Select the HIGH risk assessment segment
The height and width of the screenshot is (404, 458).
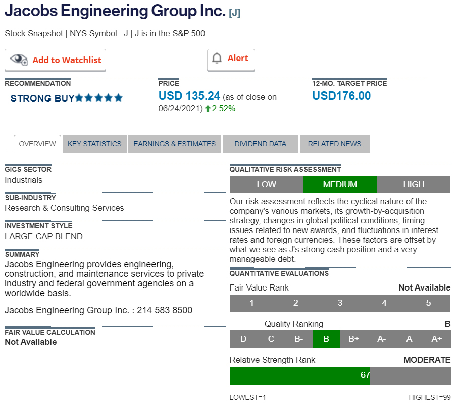coord(414,184)
